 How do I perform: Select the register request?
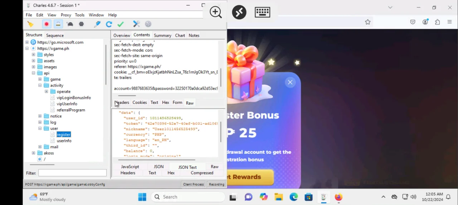tap(64, 134)
